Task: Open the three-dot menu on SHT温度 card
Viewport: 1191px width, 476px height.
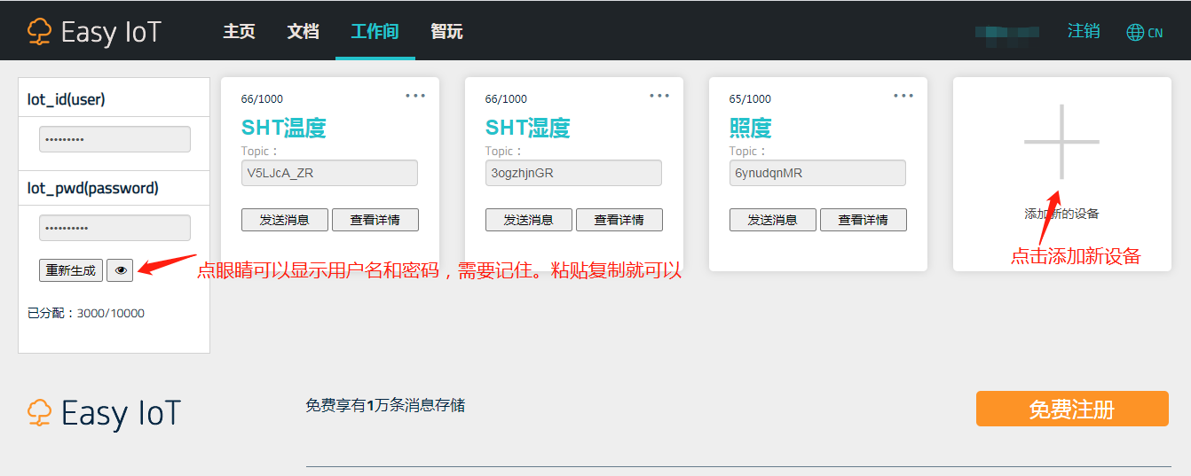Action: (415, 96)
